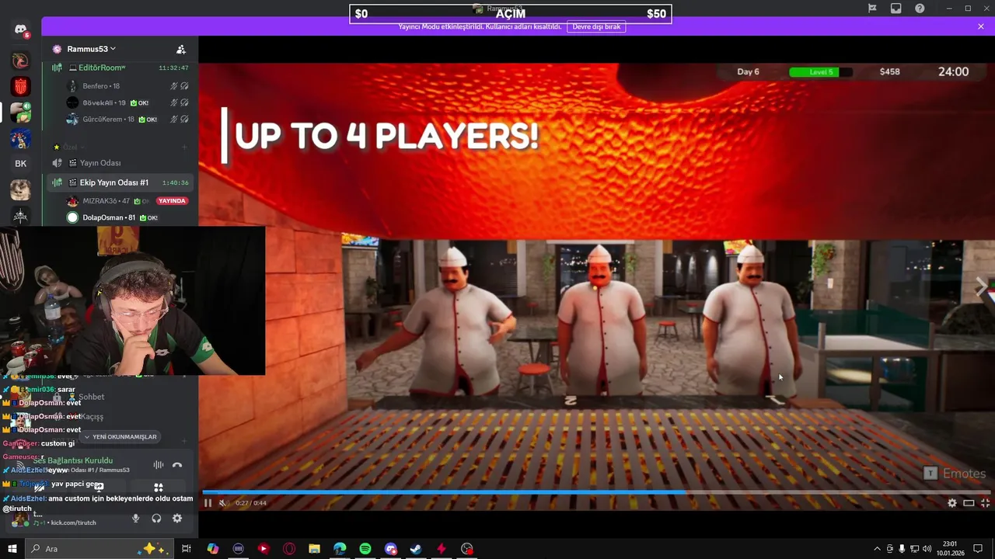Toggle theater mode in video player
This screenshot has width=995, height=559.
969,503
